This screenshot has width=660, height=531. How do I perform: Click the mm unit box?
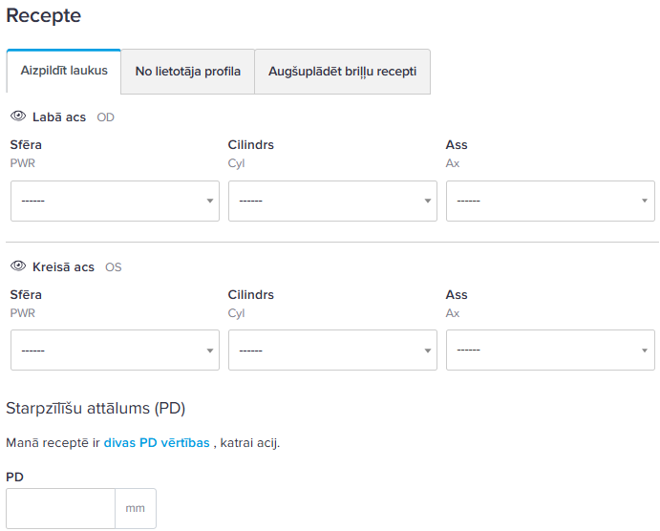[136, 508]
